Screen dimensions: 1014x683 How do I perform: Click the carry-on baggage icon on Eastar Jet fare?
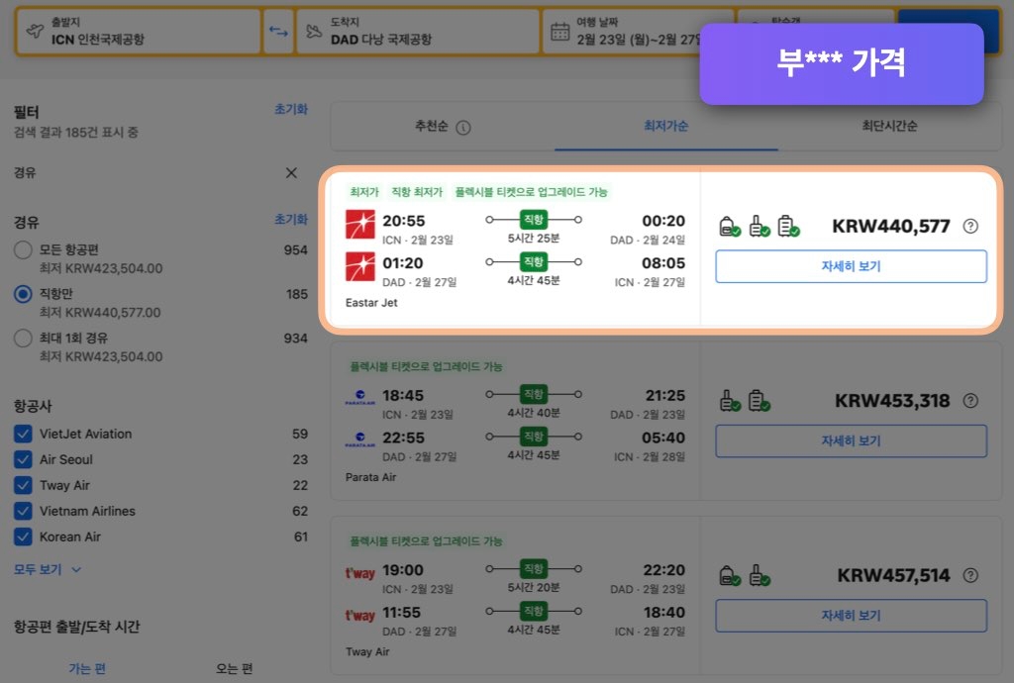coord(758,225)
